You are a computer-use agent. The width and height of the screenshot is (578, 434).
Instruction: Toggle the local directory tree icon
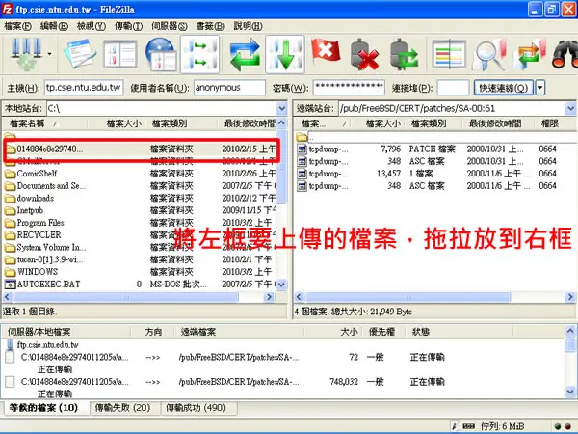(x=120, y=55)
